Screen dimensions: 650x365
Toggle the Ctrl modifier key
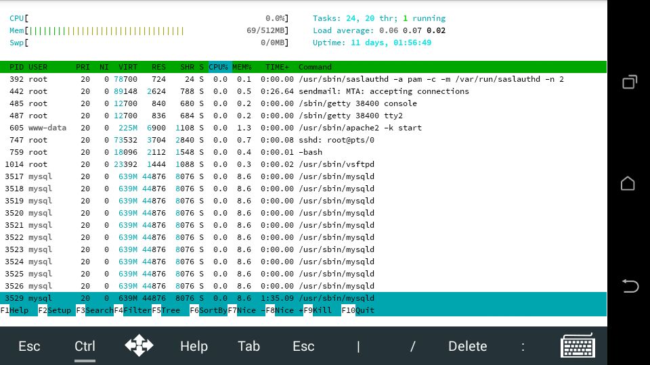tap(85, 346)
